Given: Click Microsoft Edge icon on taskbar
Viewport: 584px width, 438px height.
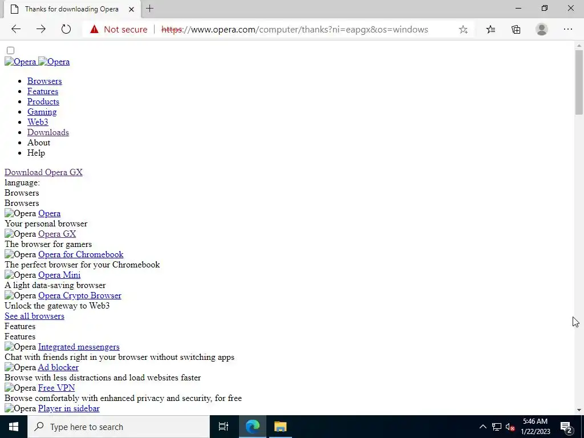Looking at the screenshot, I should point(252,427).
